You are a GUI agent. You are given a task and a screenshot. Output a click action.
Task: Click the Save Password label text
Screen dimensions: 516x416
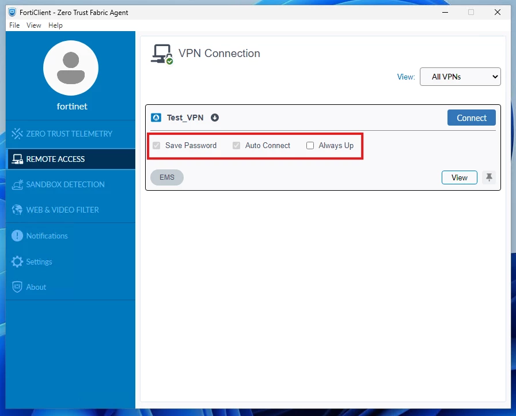click(191, 145)
